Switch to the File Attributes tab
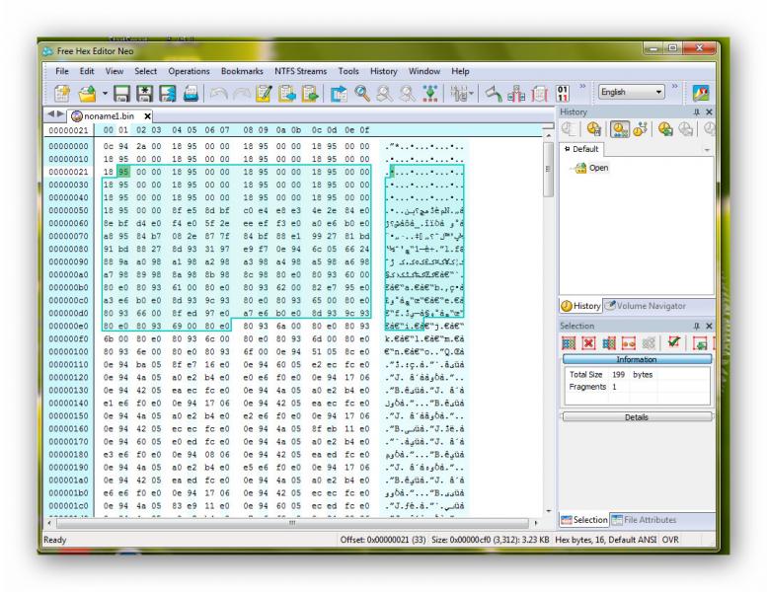767x592 pixels. [x=645, y=520]
